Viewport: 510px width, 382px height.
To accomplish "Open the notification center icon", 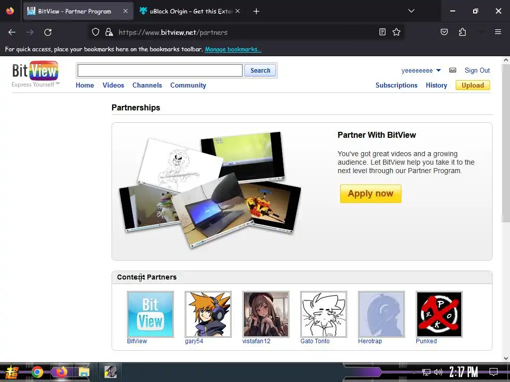I will (x=494, y=372).
